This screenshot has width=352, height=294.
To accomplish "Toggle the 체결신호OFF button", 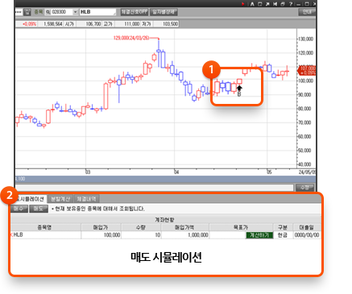I will (135, 12).
